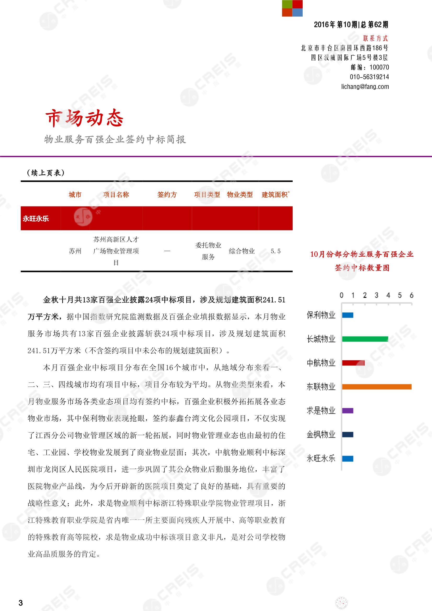Click the 项目名称 column header
Screen dimensions: 432x611
116,194
